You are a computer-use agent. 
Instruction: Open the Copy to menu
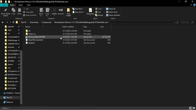point(47,12)
